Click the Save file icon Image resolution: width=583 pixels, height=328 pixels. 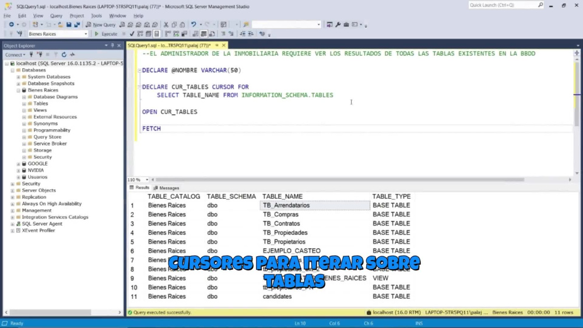click(69, 24)
